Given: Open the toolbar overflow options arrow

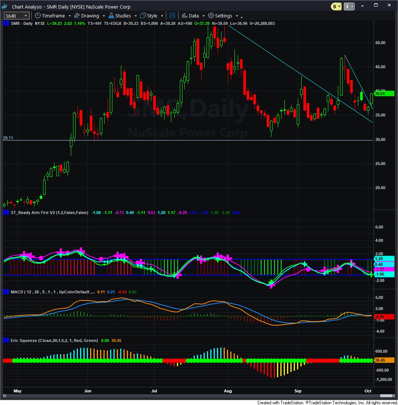Looking at the screenshot, I should tap(241, 17).
